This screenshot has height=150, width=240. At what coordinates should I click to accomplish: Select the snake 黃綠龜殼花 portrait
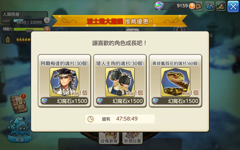pyautogui.click(x=175, y=82)
